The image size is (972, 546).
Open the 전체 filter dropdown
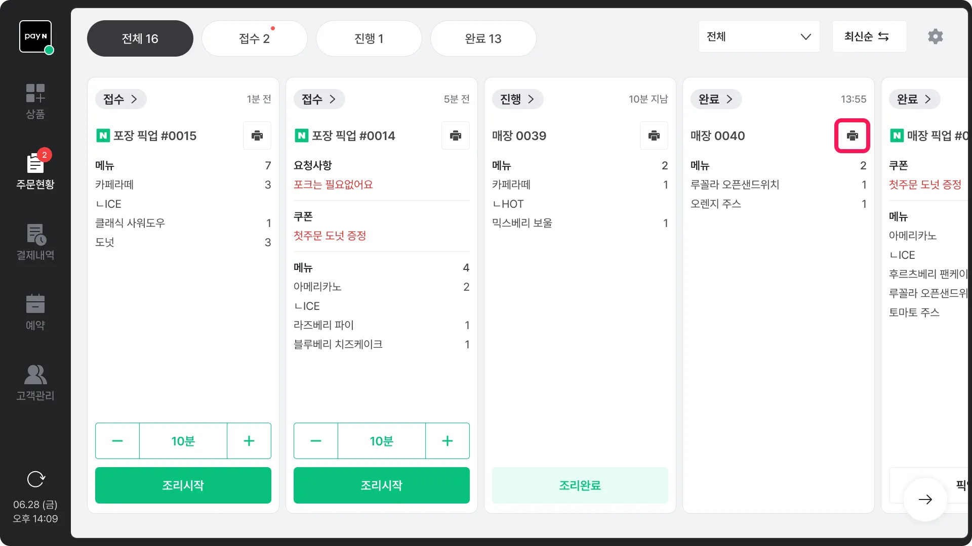click(x=758, y=36)
